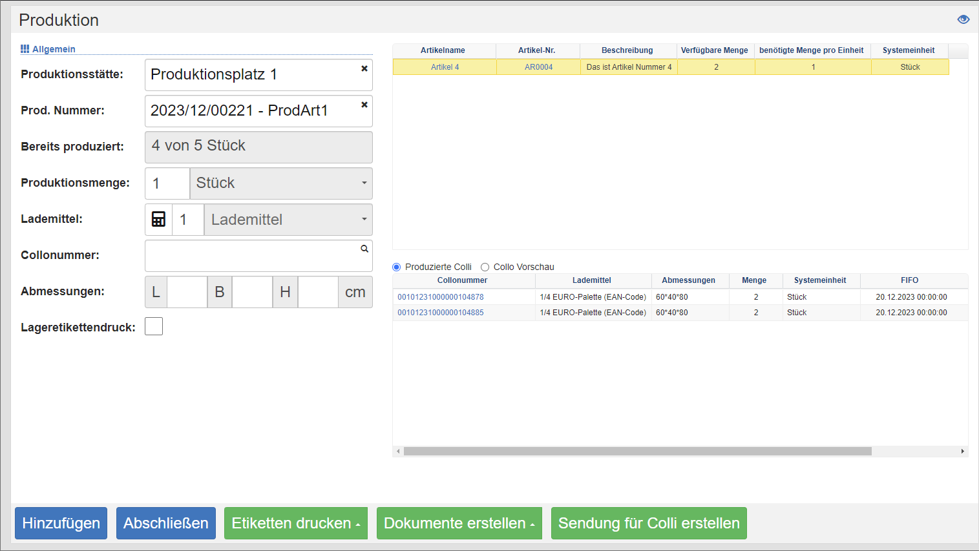979x551 pixels.
Task: Click the Hinzufügen button
Action: (61, 523)
